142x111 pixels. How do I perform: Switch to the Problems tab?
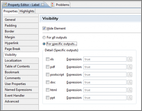61,5
